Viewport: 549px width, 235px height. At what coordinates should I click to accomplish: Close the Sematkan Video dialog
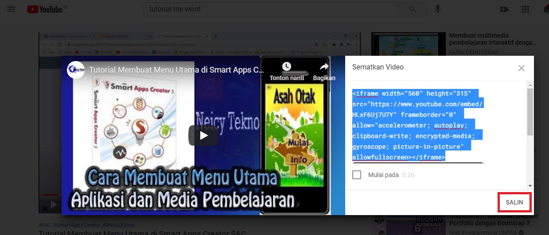pos(522,68)
